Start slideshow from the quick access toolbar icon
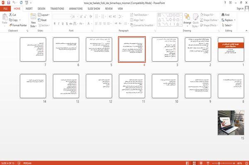The width and height of the screenshot is (249, 165). coord(27,2)
